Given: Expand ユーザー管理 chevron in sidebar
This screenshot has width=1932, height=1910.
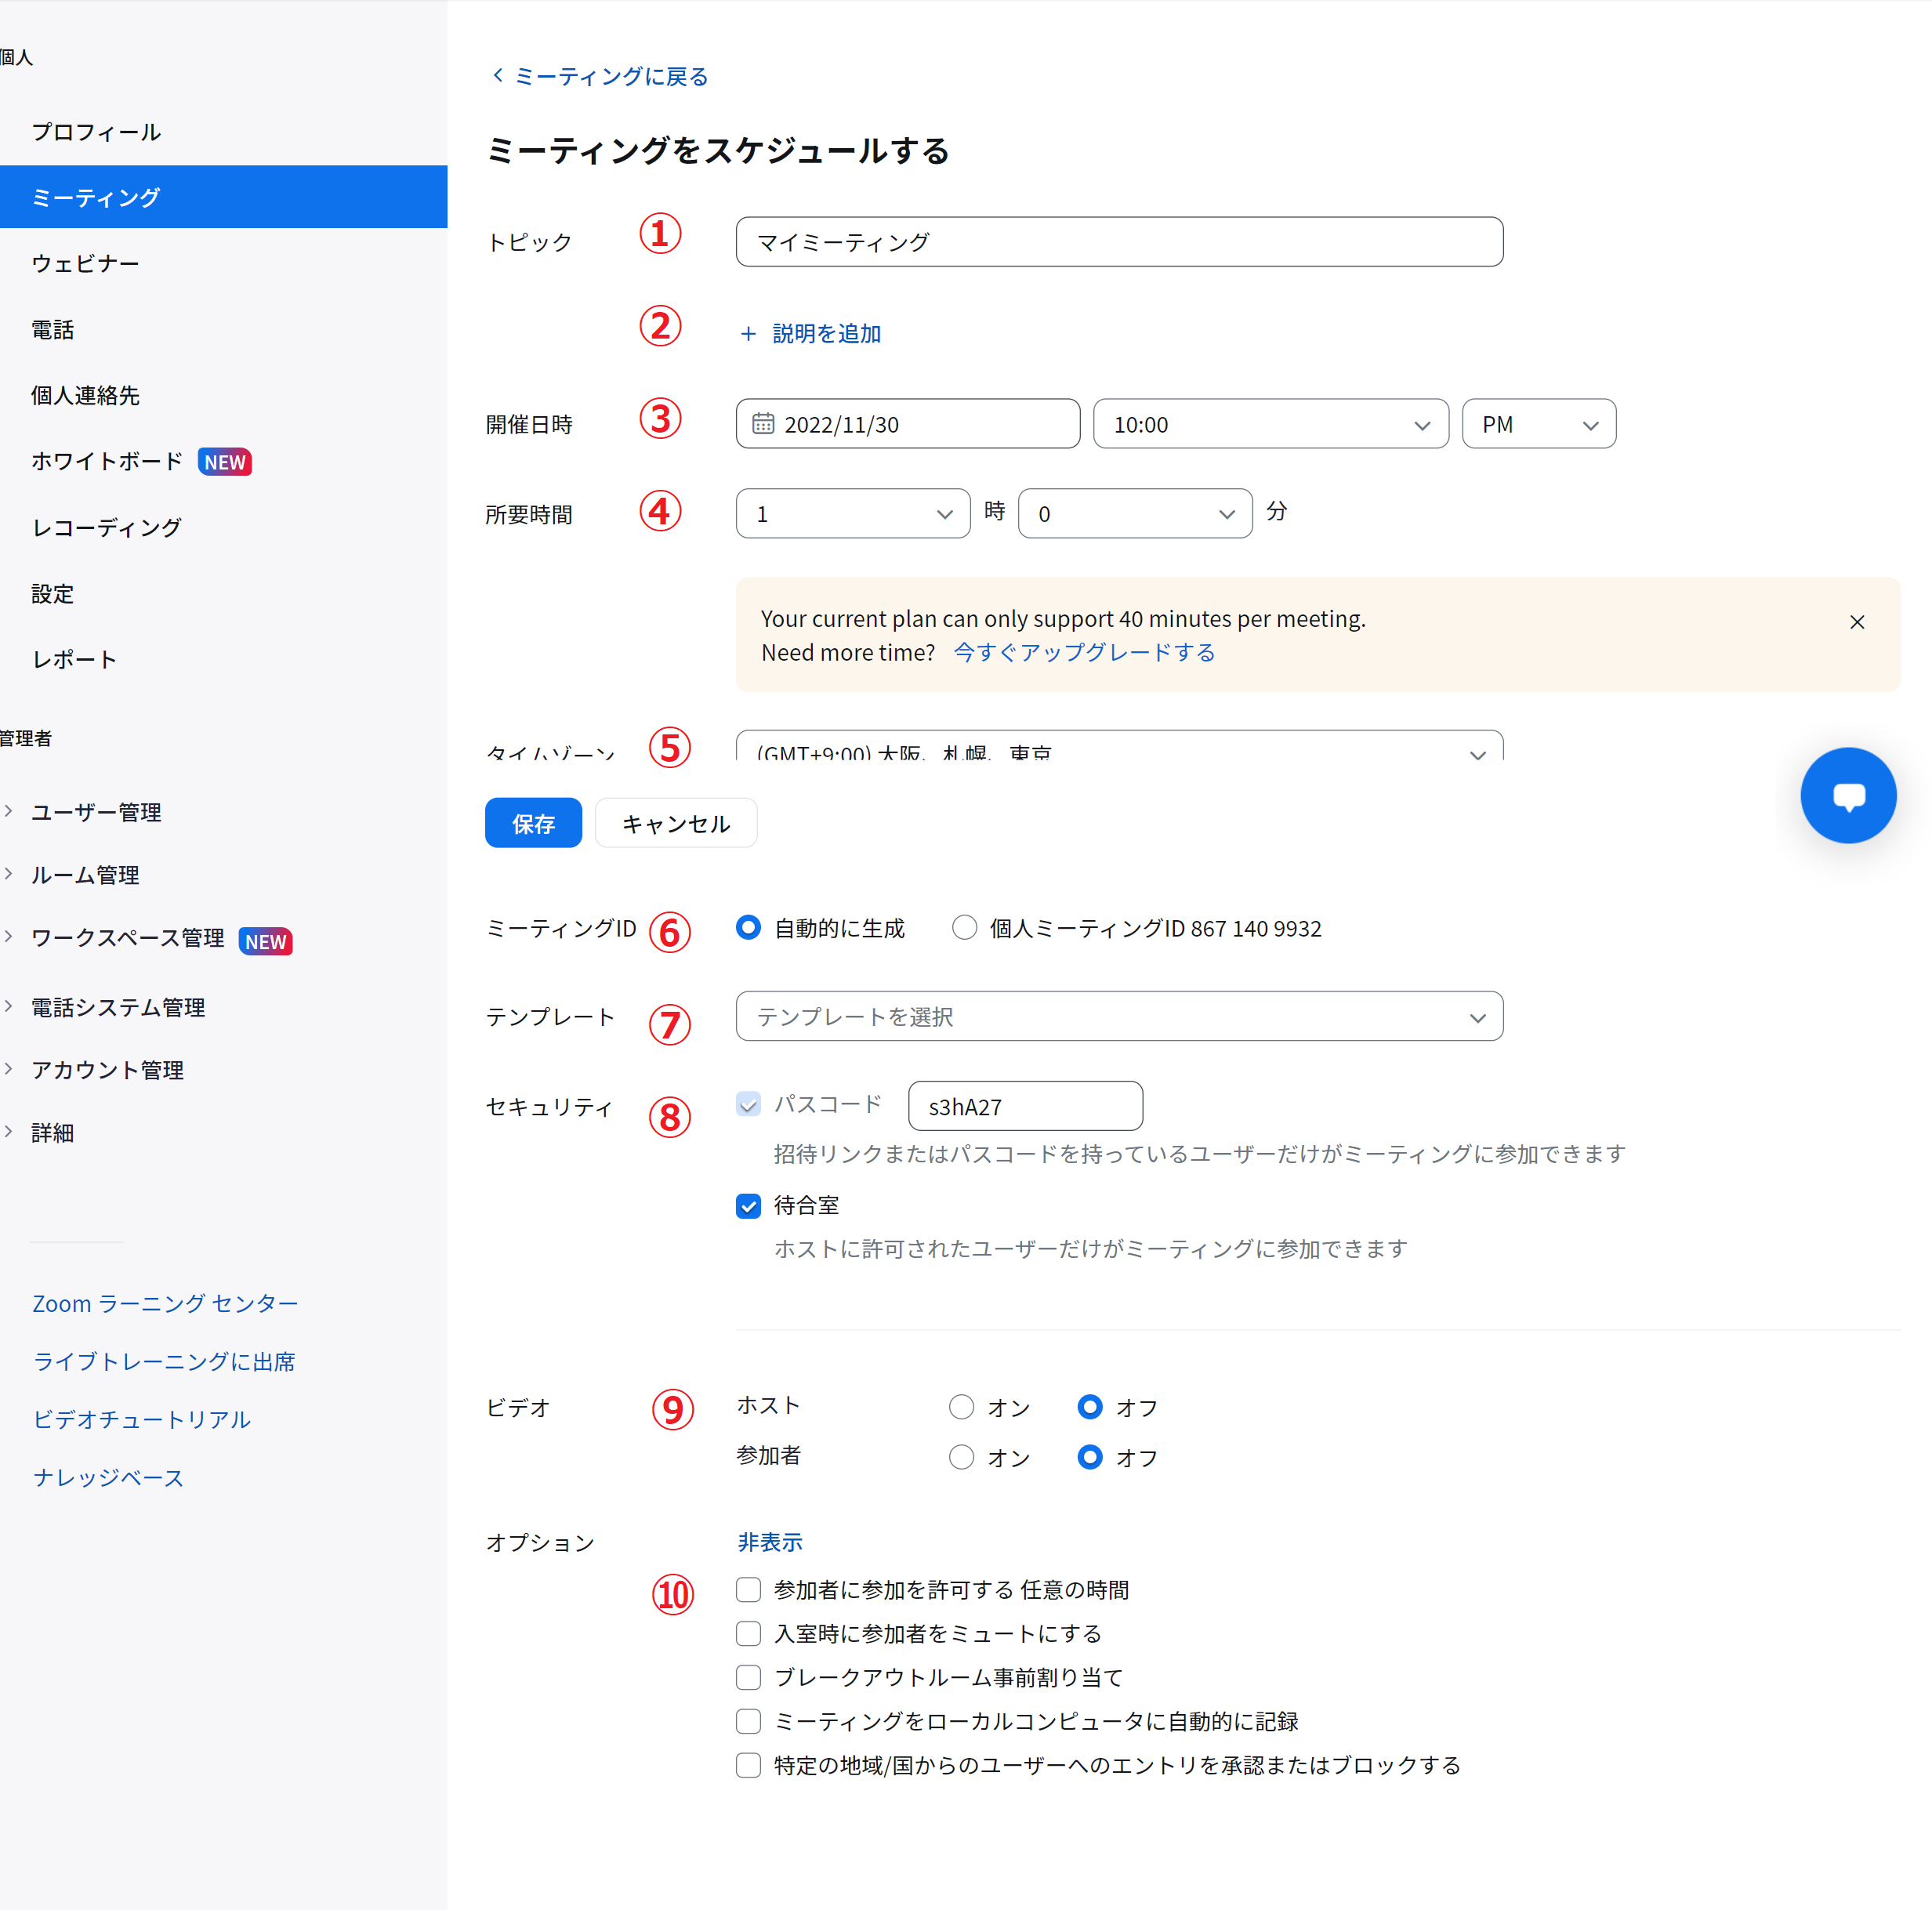Looking at the screenshot, I should 9,811.
